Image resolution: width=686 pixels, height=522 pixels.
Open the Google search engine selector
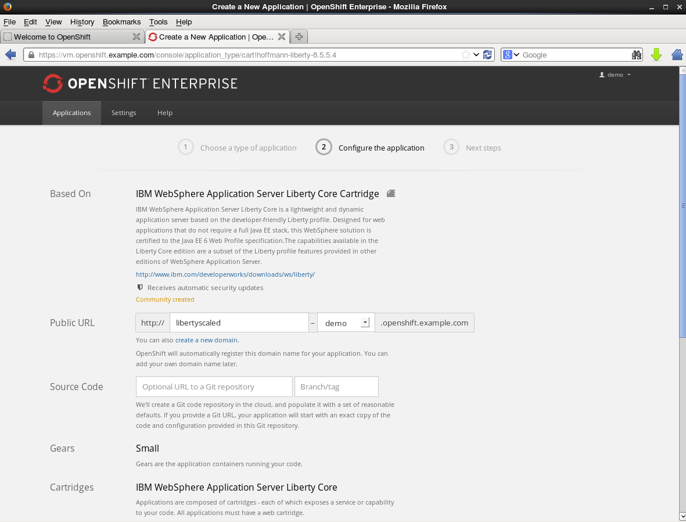click(511, 55)
